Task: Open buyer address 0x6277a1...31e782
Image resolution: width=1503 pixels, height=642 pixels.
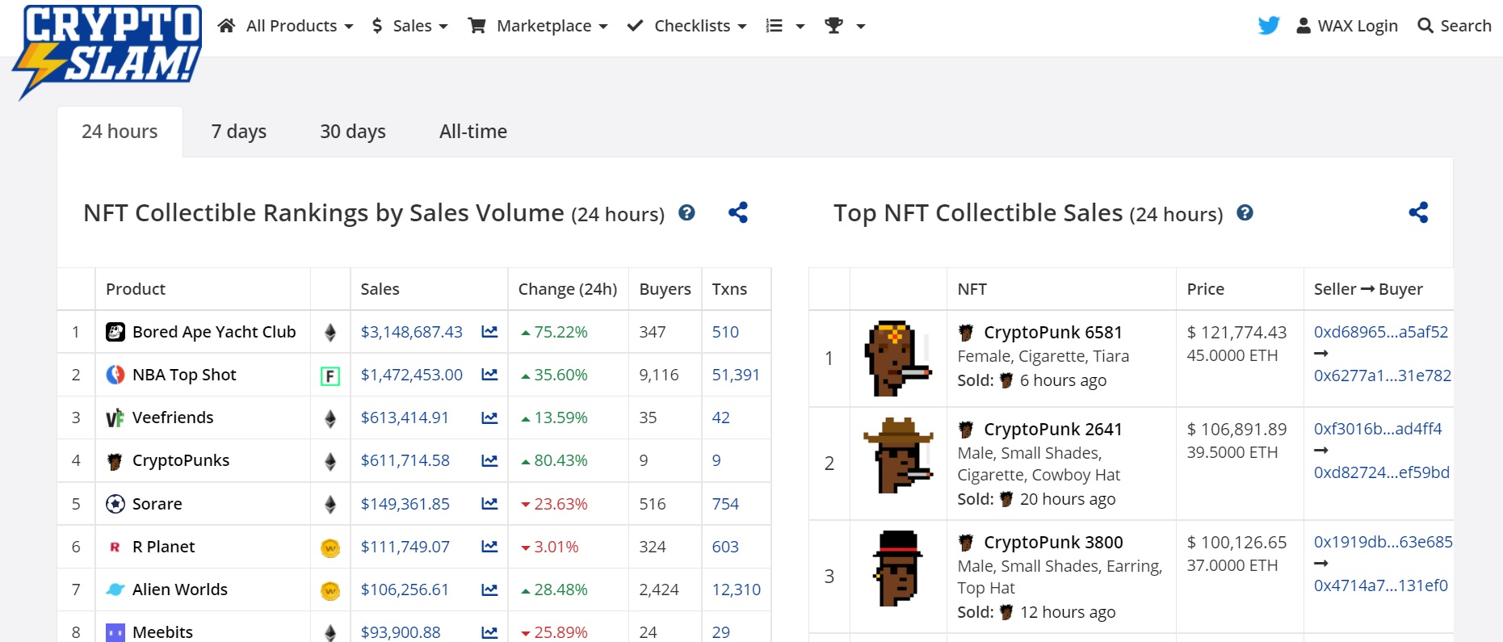Action: [x=1383, y=376]
